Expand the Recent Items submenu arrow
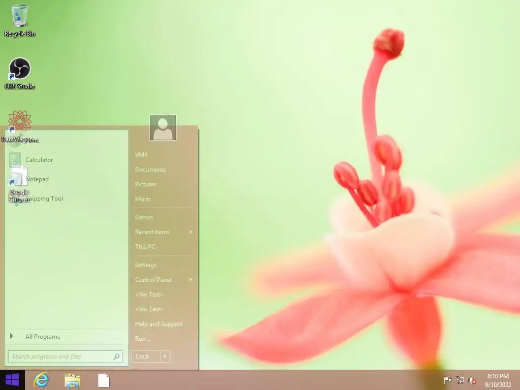This screenshot has height=390, width=520. tap(191, 232)
